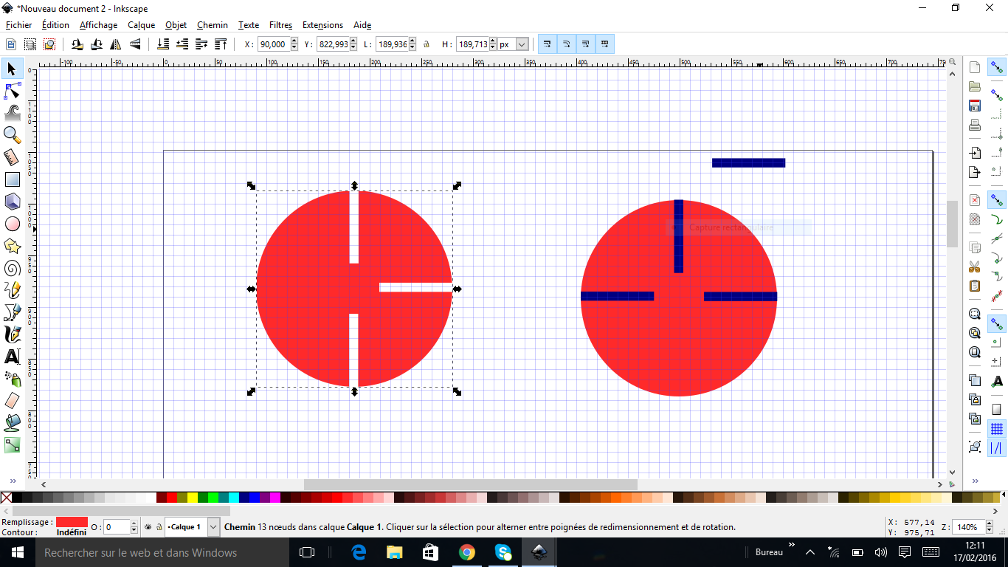Lower selection to bottom

click(163, 44)
